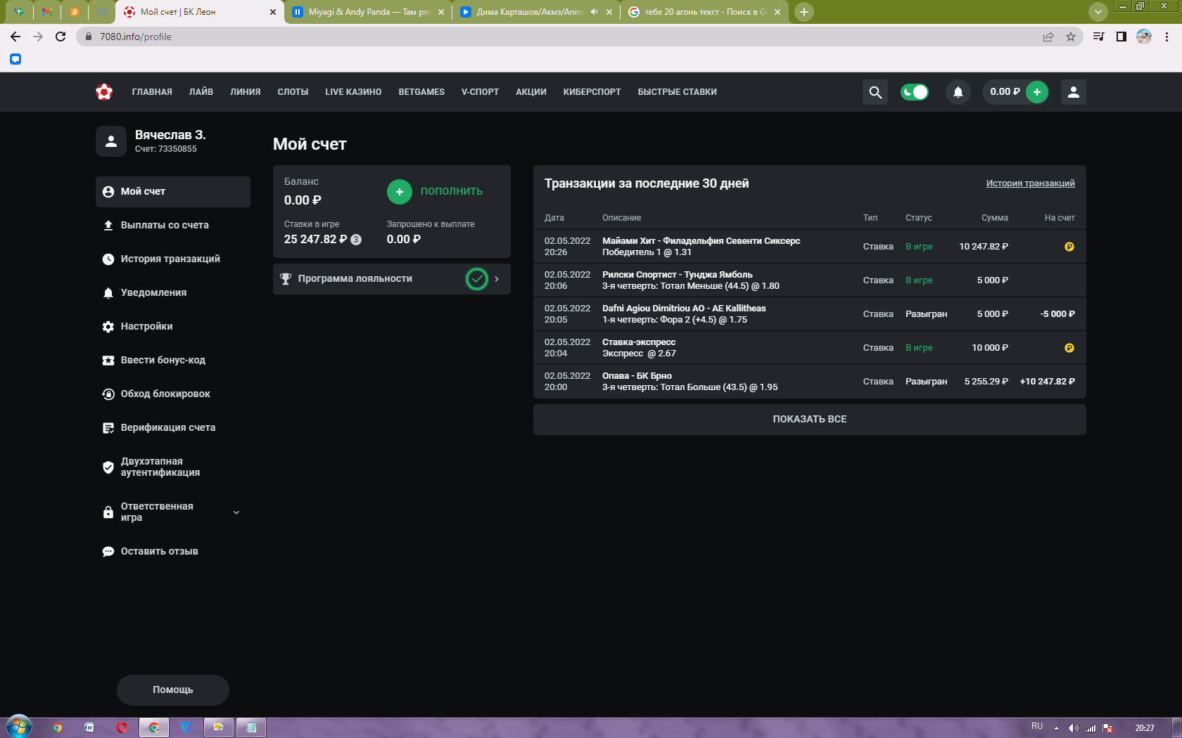The image size is (1182, 738).
Task: Expand the Программа лояльности arrow
Action: (497, 279)
